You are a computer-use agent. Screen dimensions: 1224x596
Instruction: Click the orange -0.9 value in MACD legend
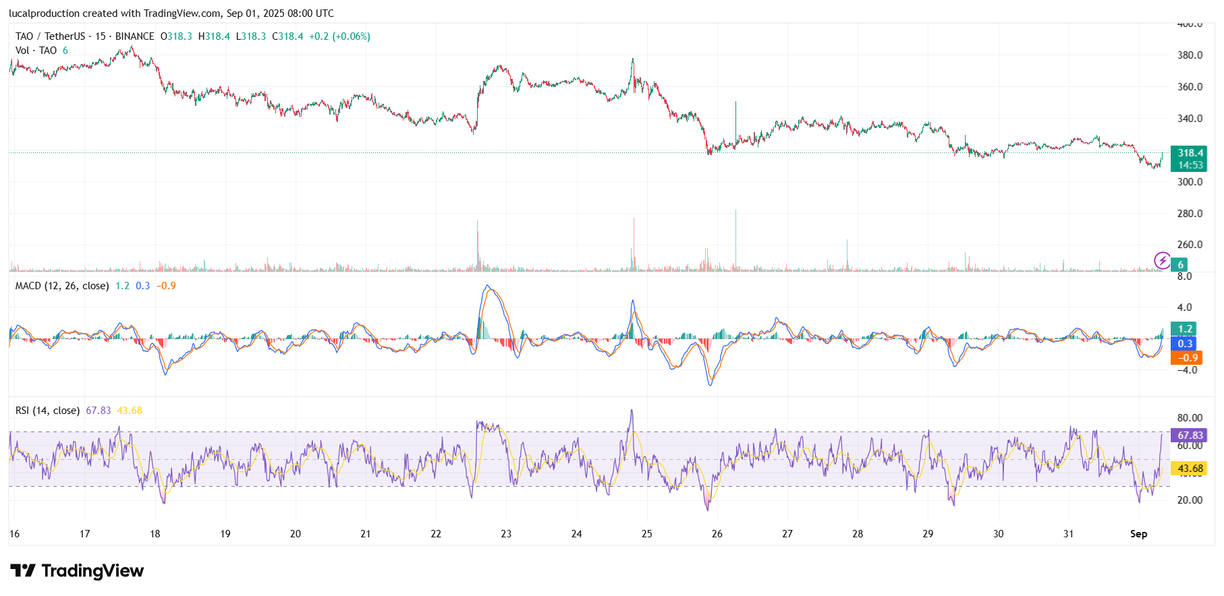(x=166, y=286)
